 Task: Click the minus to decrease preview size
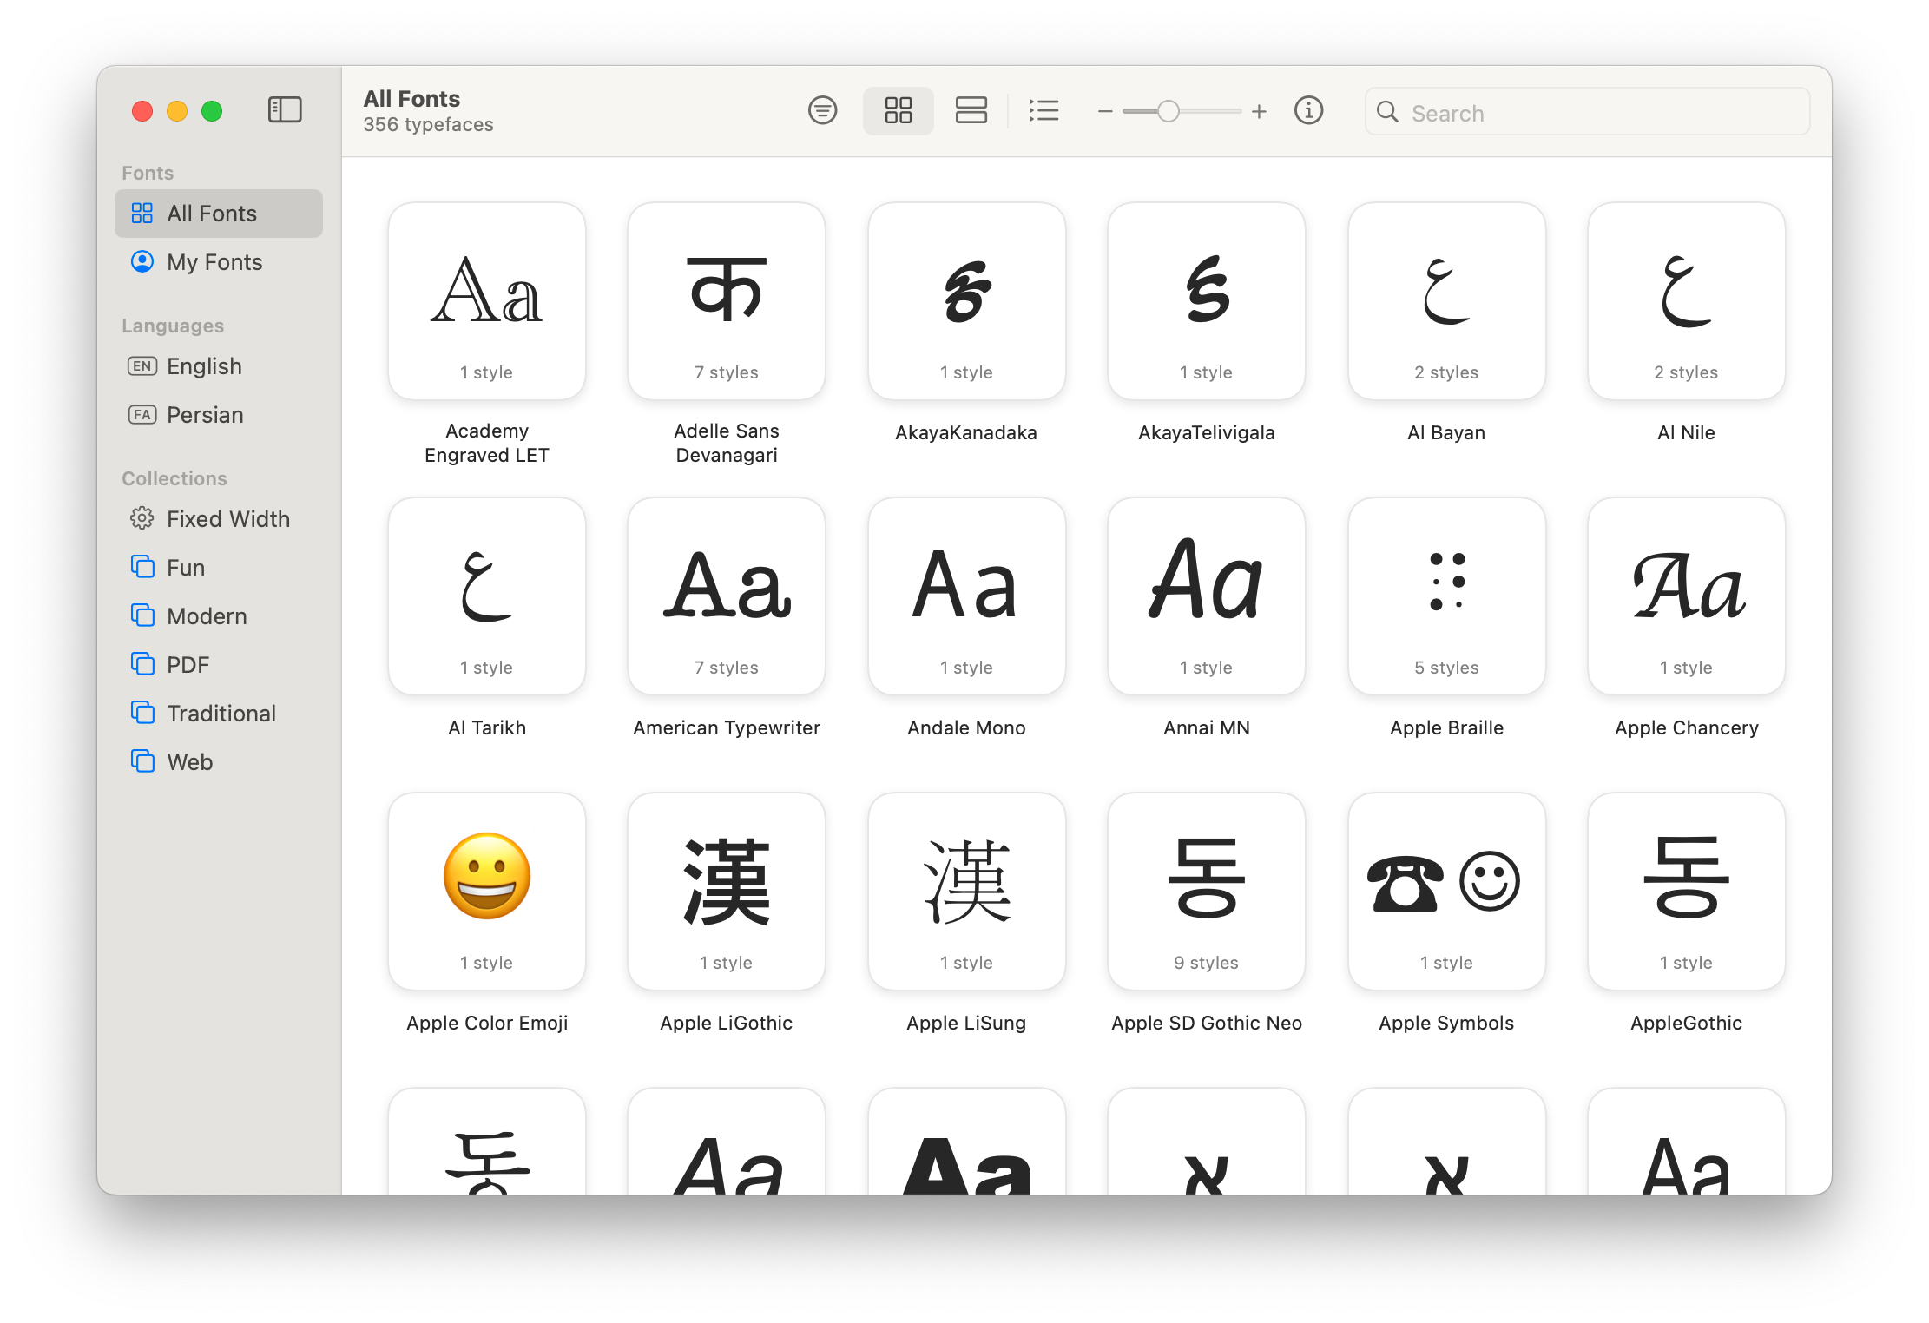tap(1104, 111)
